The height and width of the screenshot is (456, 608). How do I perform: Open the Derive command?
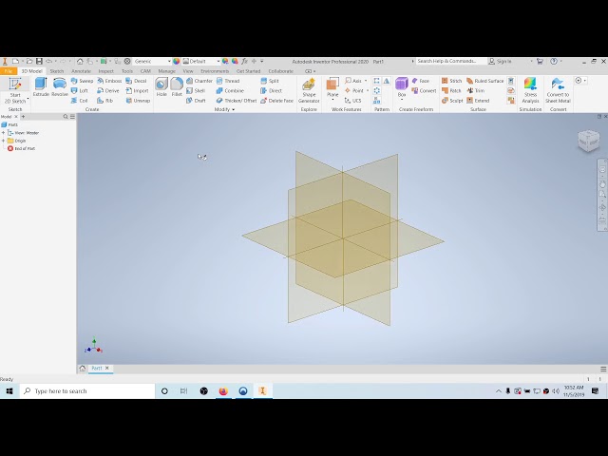[x=108, y=91]
